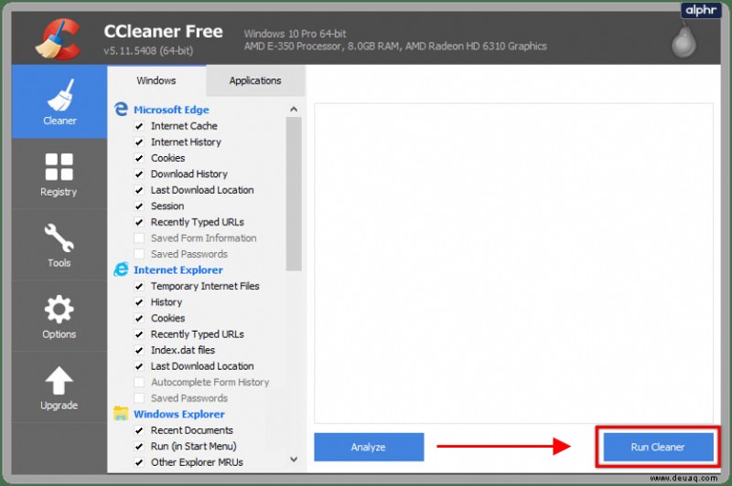The width and height of the screenshot is (732, 486).
Task: Toggle Last Download Location under Microsoft Edge
Action: point(139,190)
